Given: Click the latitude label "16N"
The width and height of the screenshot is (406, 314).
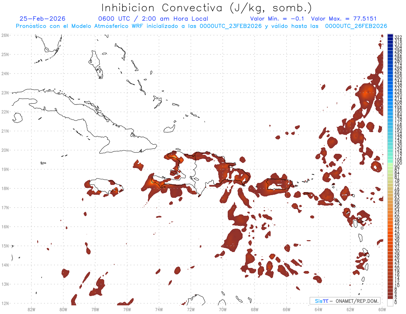Looking at the screenshot, I should tap(5, 227).
